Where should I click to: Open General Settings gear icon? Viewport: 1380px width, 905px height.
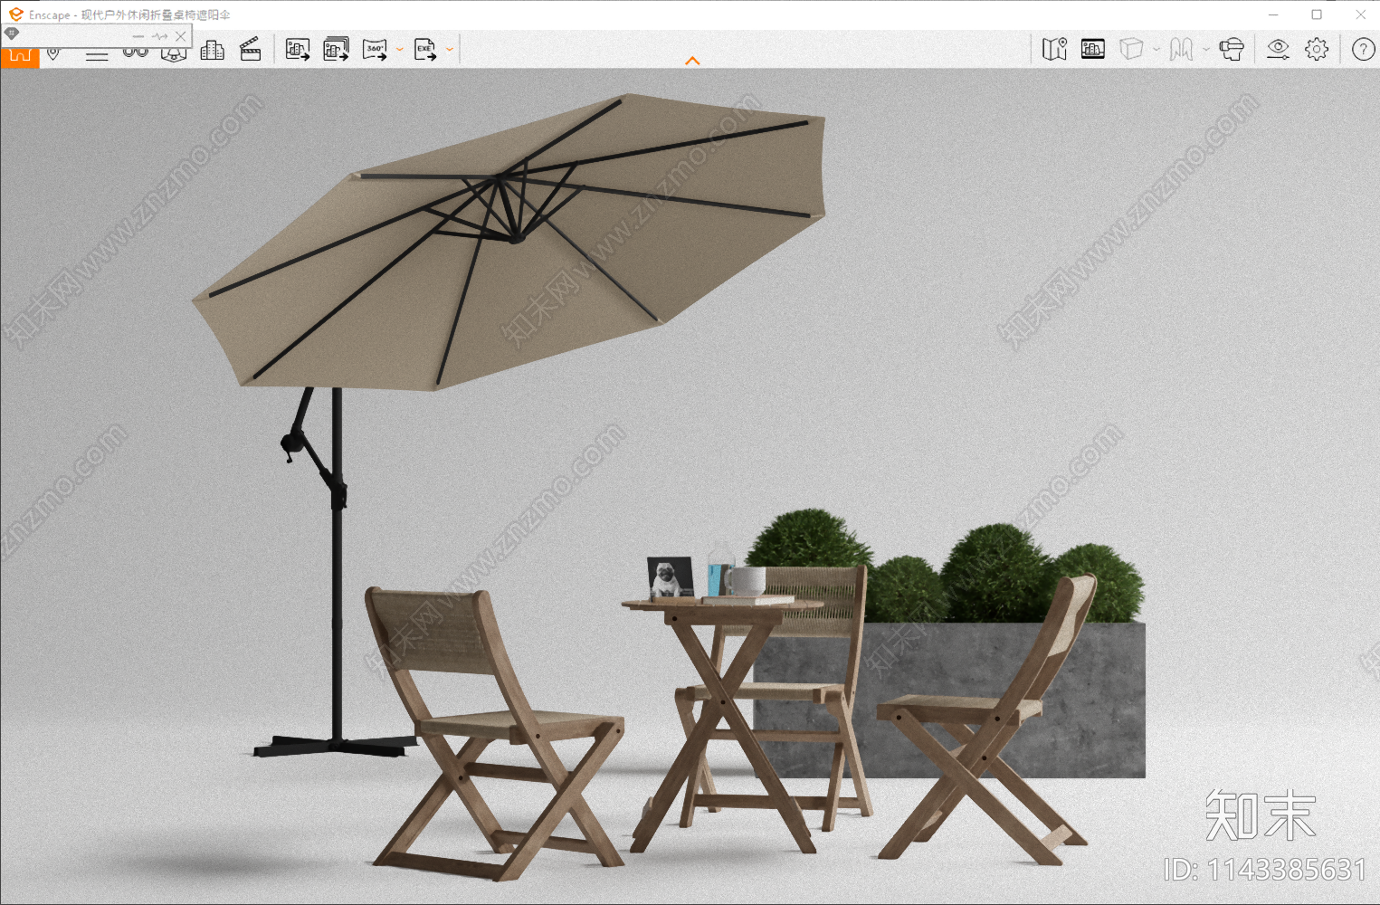(1317, 49)
